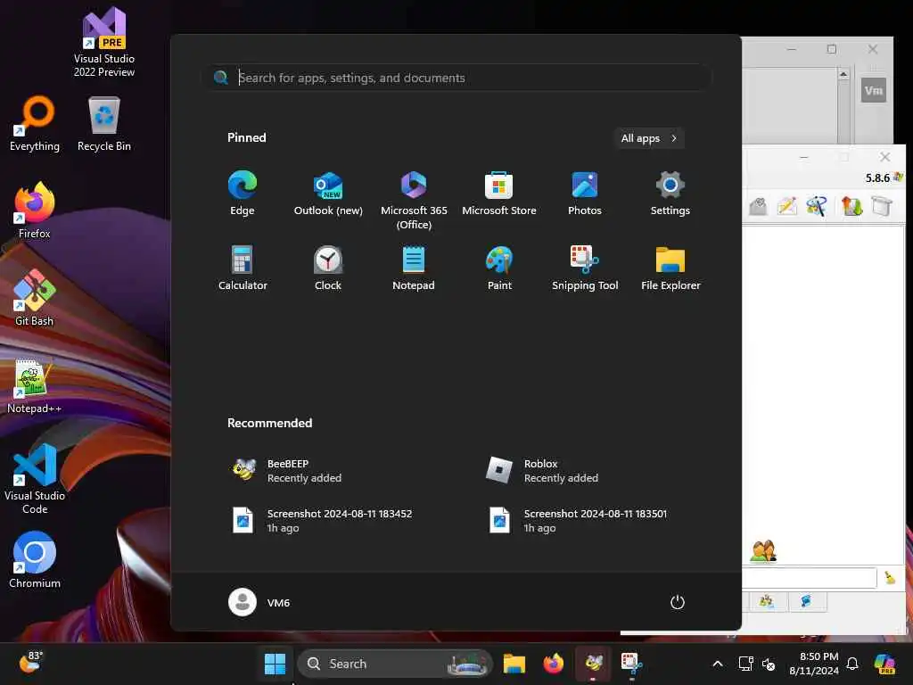
Task: Click the Vm button in background window
Action: [874, 90]
